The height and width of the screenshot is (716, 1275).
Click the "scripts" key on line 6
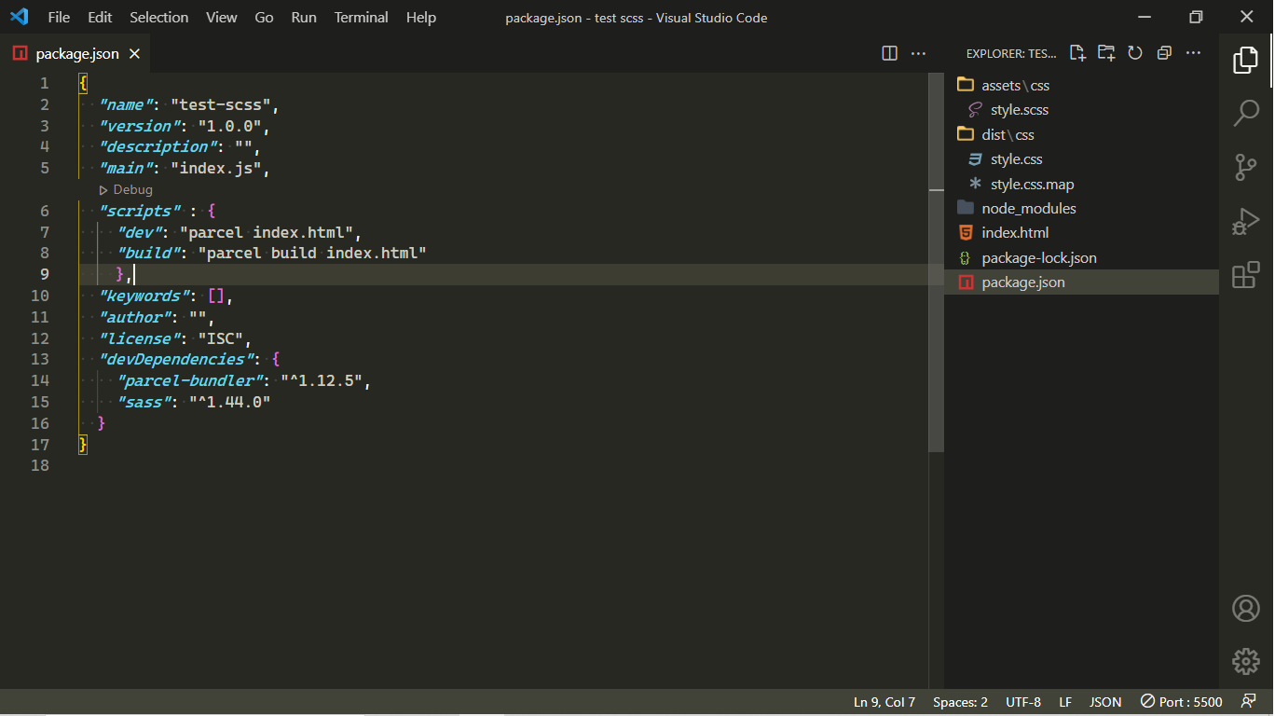(140, 212)
